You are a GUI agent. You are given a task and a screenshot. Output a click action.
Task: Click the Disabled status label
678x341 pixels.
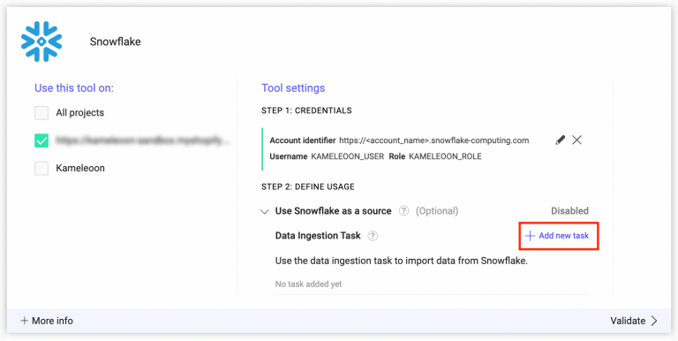click(569, 211)
